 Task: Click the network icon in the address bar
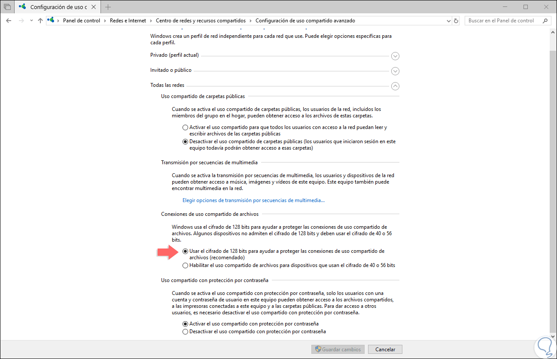pos(51,20)
